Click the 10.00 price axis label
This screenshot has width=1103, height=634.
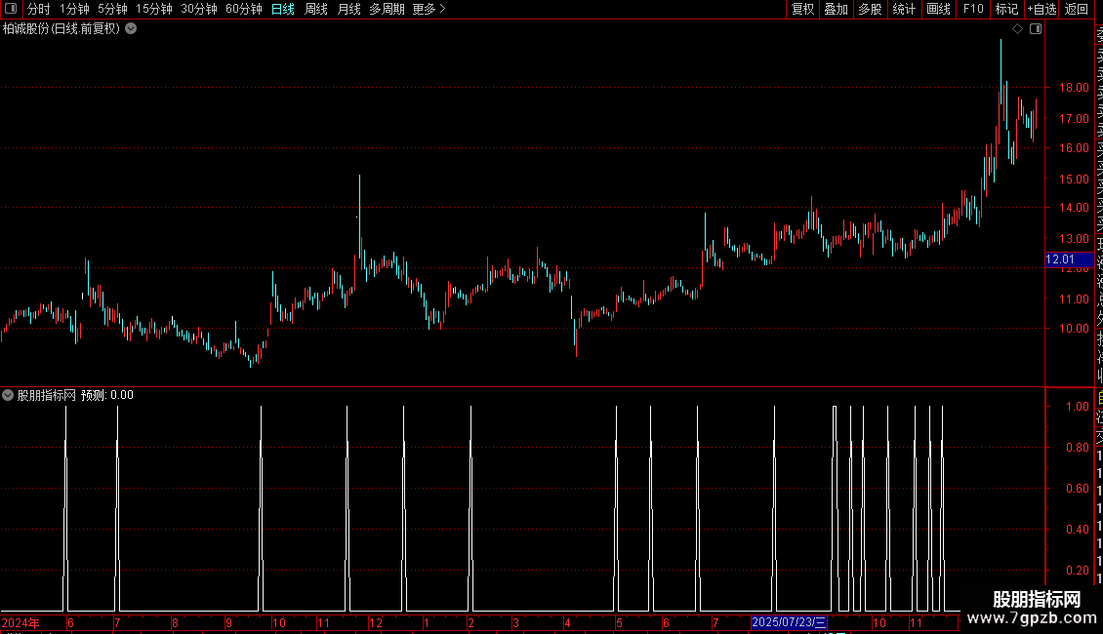coord(1074,329)
